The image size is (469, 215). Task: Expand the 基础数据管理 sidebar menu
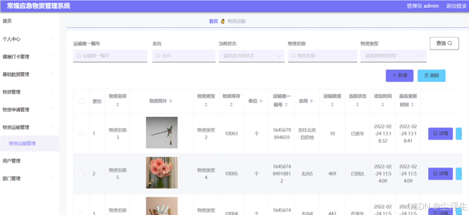pos(30,75)
